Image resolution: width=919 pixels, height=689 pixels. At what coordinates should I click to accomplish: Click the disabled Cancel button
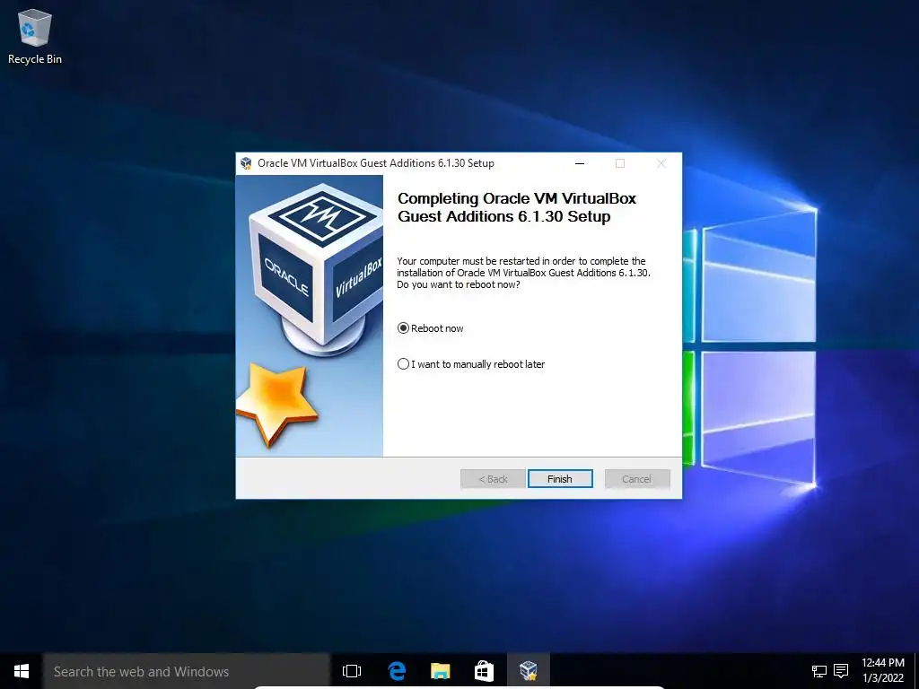[x=636, y=479]
